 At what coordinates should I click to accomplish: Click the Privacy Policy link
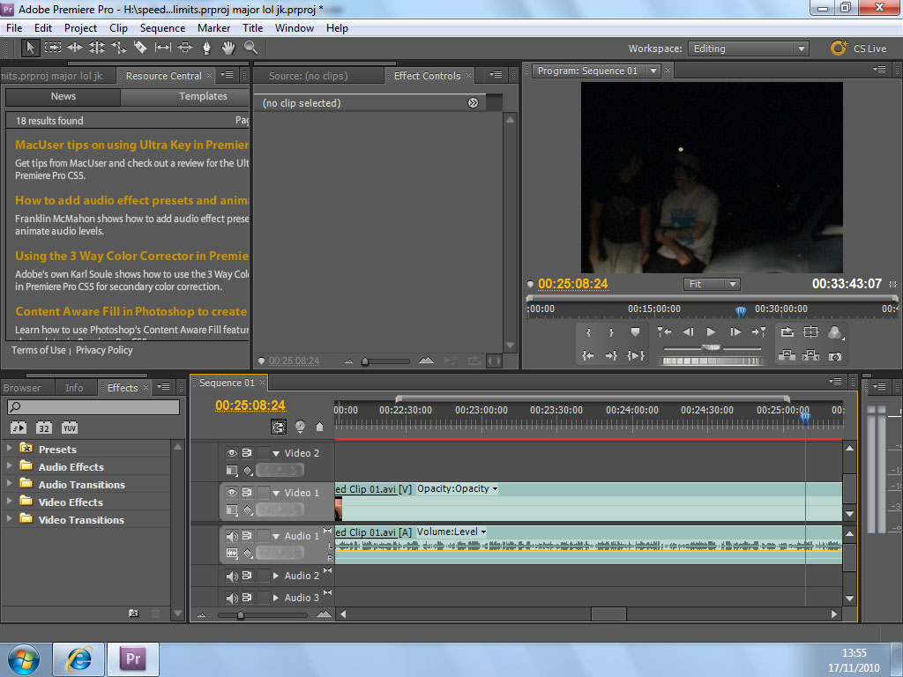(104, 350)
